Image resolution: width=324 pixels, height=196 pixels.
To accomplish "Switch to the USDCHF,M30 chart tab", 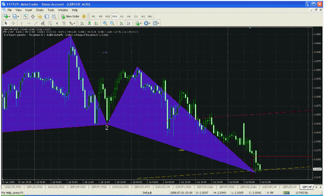I will [13, 187].
